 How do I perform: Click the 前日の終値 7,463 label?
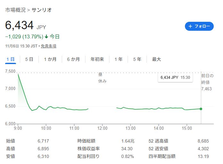[x=207, y=82]
